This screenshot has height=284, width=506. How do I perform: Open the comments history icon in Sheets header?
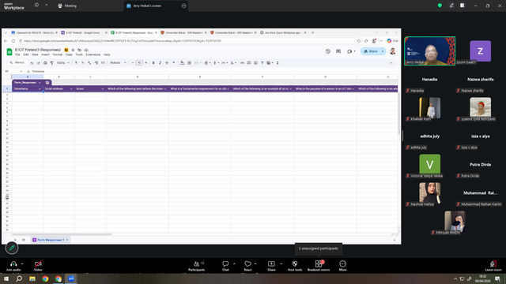point(338,51)
